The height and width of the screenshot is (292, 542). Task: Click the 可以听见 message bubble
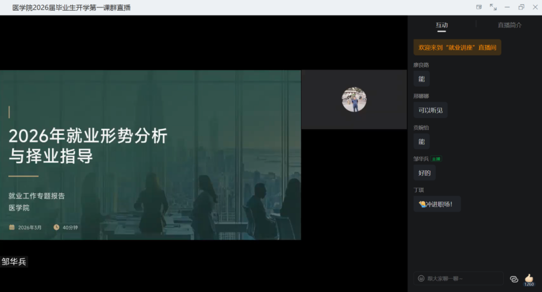coord(430,110)
